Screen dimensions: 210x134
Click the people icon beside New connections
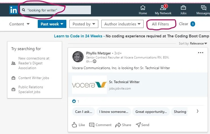(x=13, y=63)
